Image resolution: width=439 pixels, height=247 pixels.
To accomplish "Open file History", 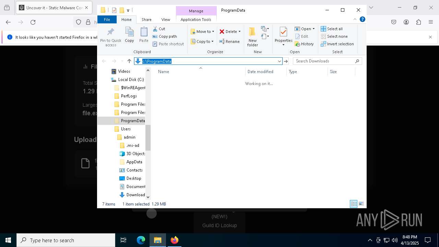I will [x=304, y=44].
